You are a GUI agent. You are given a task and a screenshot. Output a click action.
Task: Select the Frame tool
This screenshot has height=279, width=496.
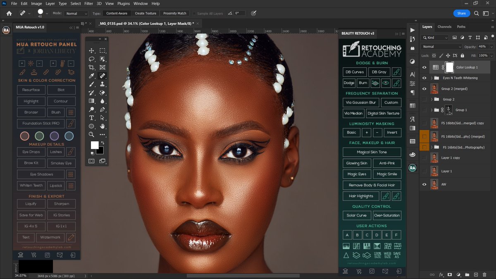coord(102,67)
